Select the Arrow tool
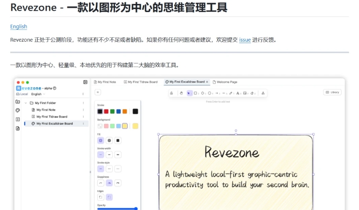Screen dimensions: 359x210 tap(217, 93)
